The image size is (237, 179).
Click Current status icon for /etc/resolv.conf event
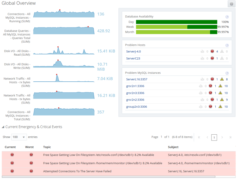coord(12,155)
